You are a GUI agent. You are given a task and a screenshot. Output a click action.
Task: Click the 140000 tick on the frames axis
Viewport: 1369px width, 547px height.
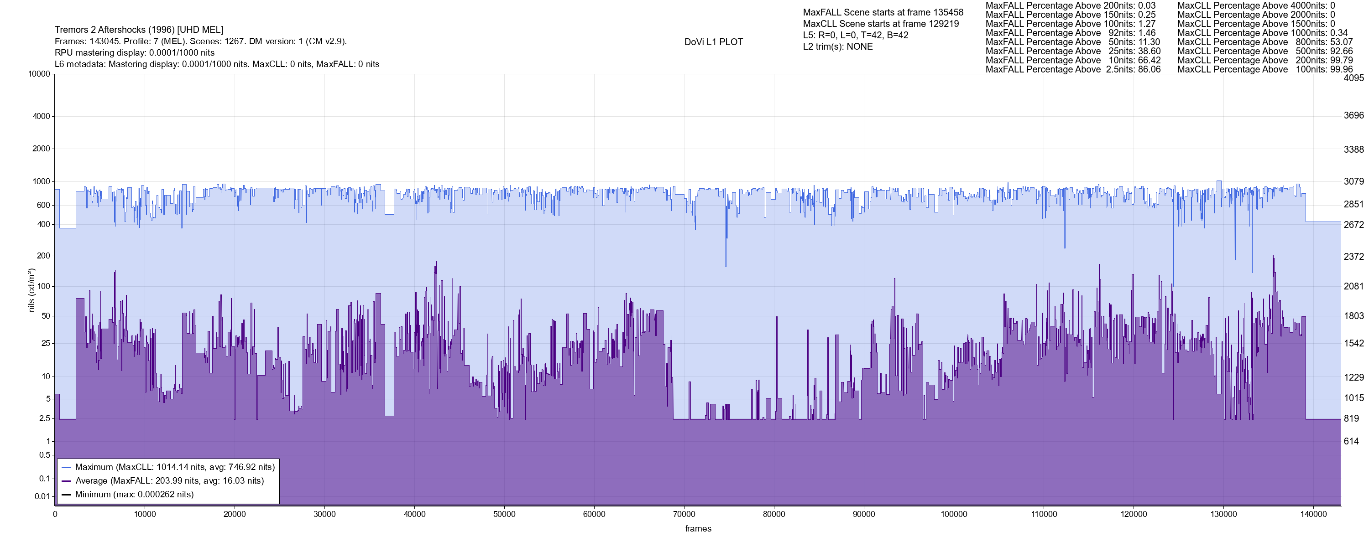tap(1313, 514)
